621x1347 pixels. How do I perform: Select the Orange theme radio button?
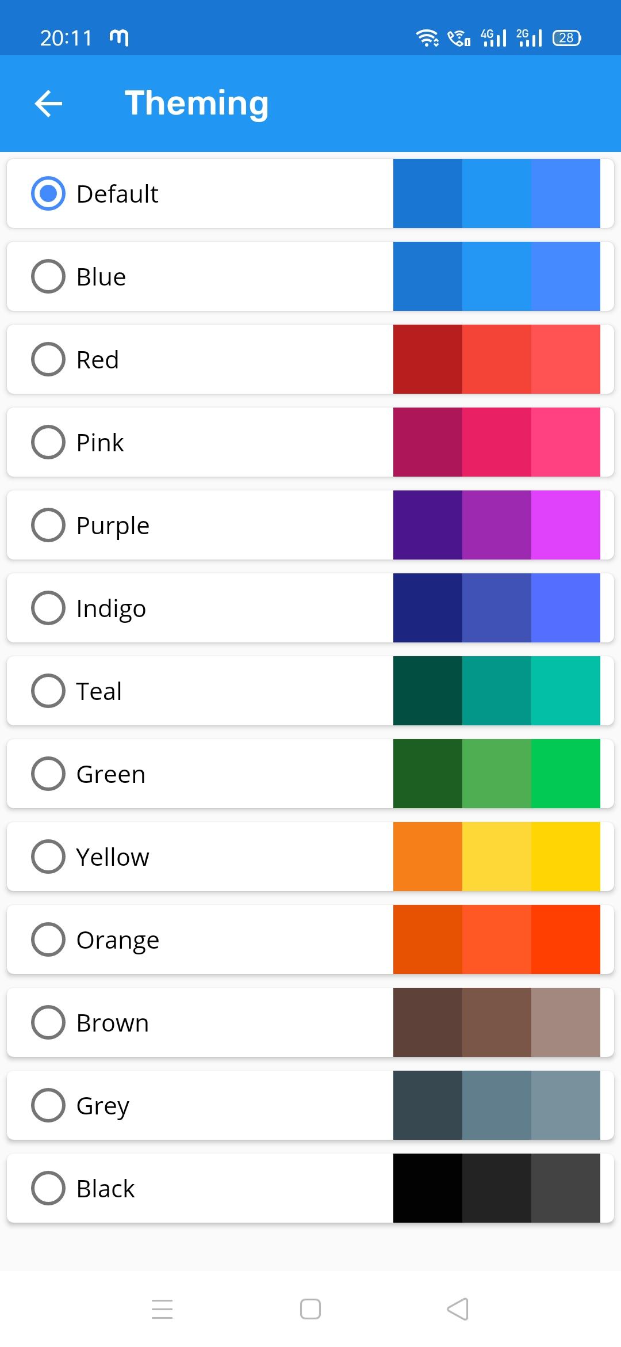click(x=48, y=939)
